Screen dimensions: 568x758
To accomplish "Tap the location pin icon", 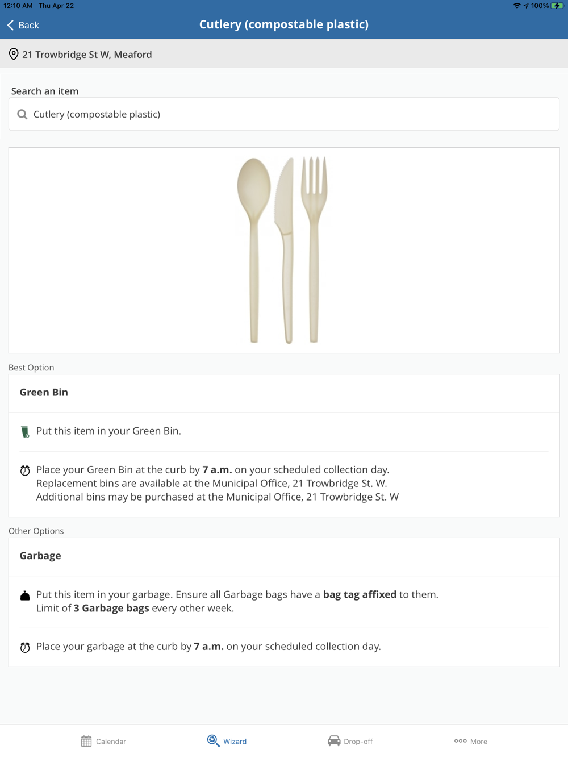I will pos(14,55).
